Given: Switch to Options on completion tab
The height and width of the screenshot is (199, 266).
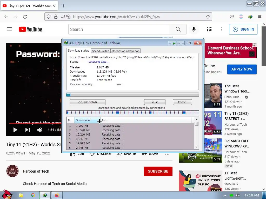Looking at the screenshot, I should (x=125, y=51).
